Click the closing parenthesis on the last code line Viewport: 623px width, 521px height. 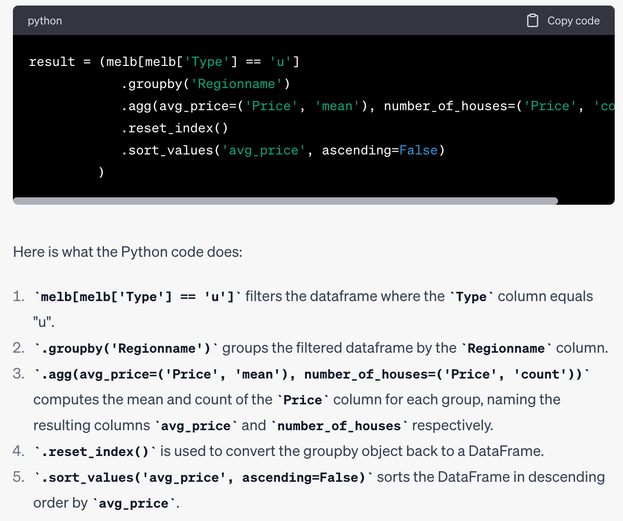[x=101, y=172]
